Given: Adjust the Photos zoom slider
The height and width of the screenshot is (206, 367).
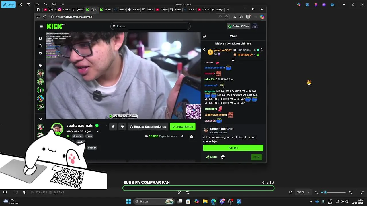Looking at the screenshot, I should [x=333, y=192].
